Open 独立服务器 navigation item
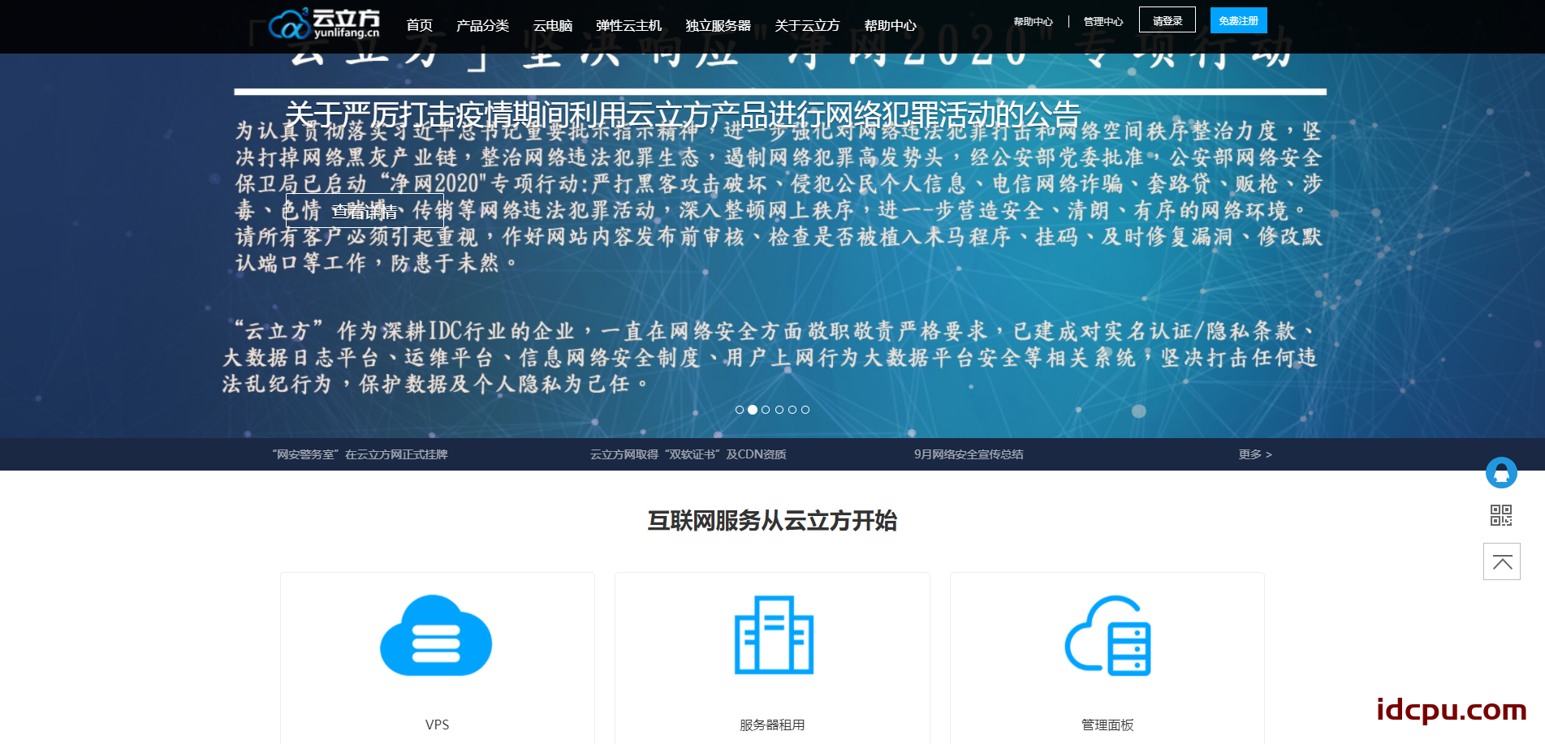The height and width of the screenshot is (744, 1545). [x=718, y=25]
